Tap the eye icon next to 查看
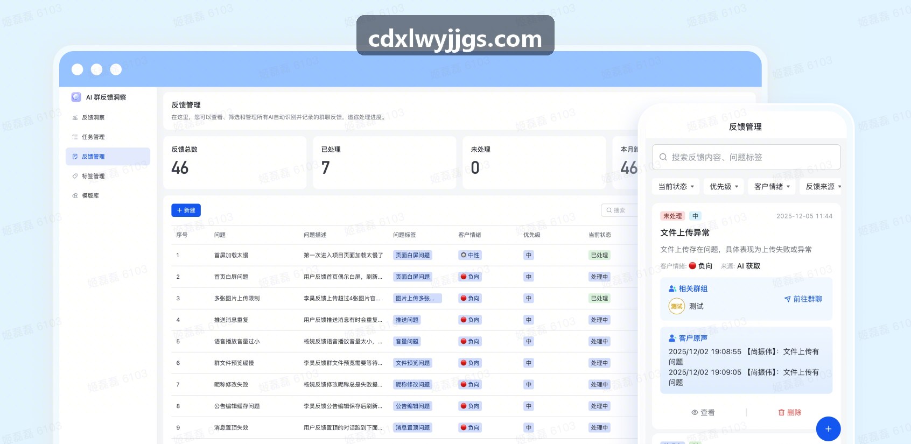The height and width of the screenshot is (444, 911). pyautogui.click(x=695, y=413)
